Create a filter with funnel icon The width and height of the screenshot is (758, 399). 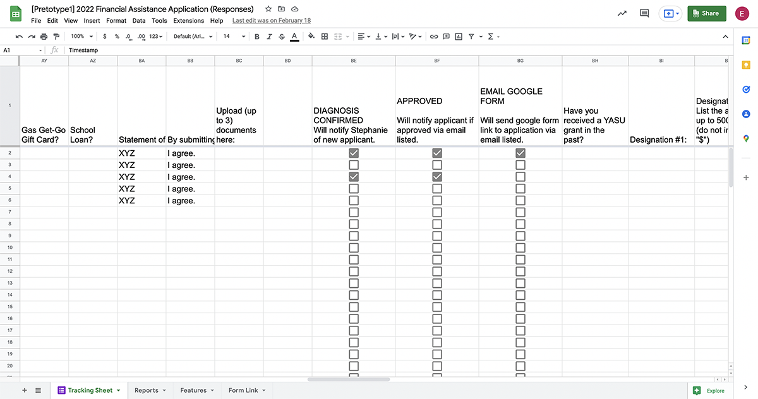tap(471, 37)
